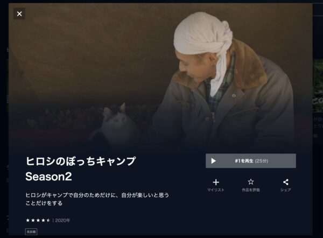The height and width of the screenshot is (238, 323).
Task: Click the 作品を評価 text label
Action: (x=251, y=190)
